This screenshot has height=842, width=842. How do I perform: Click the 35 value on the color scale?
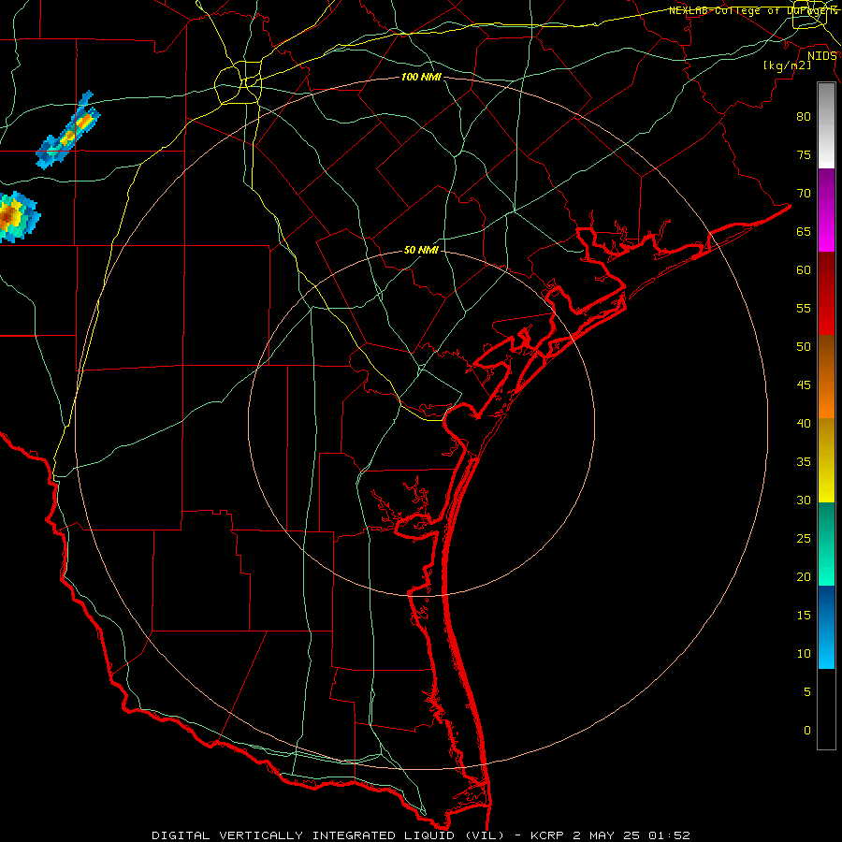804,462
